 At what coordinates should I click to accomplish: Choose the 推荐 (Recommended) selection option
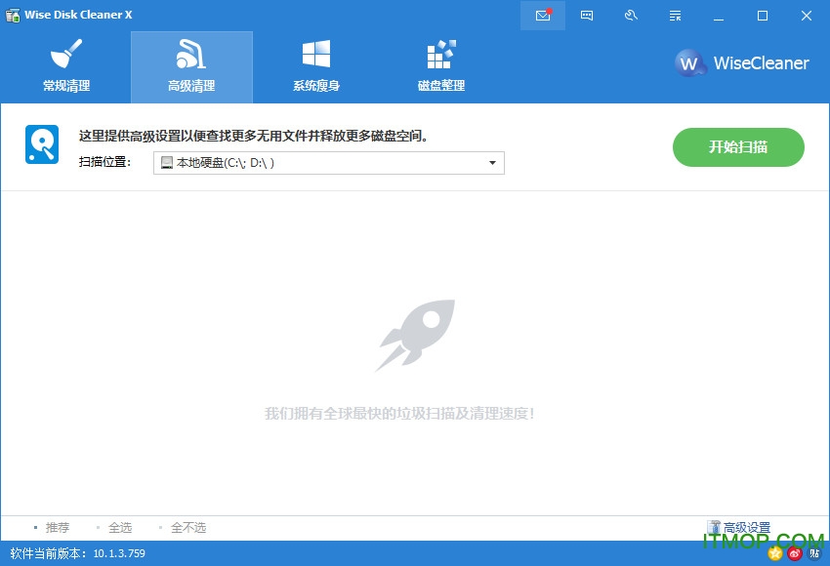pos(57,528)
